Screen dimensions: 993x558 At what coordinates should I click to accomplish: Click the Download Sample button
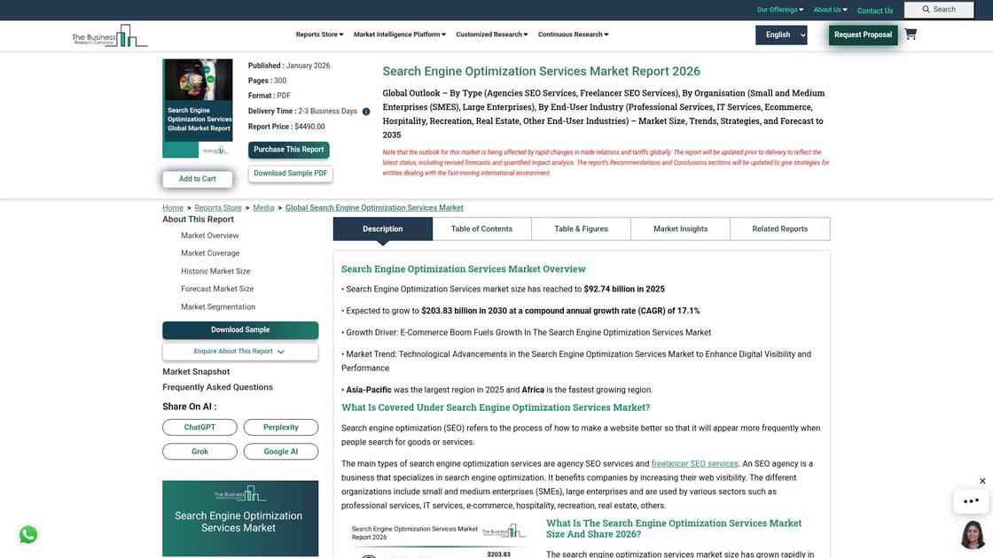click(x=240, y=329)
